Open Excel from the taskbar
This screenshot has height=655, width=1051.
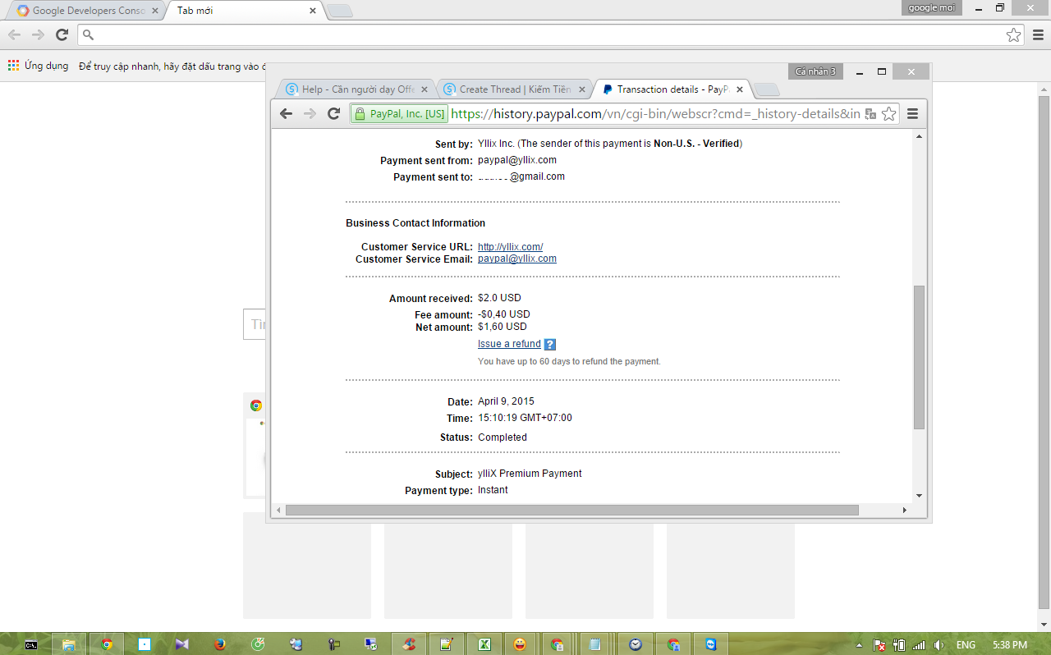coord(484,644)
